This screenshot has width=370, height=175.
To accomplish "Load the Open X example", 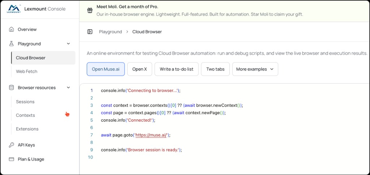I will (x=140, y=69).
